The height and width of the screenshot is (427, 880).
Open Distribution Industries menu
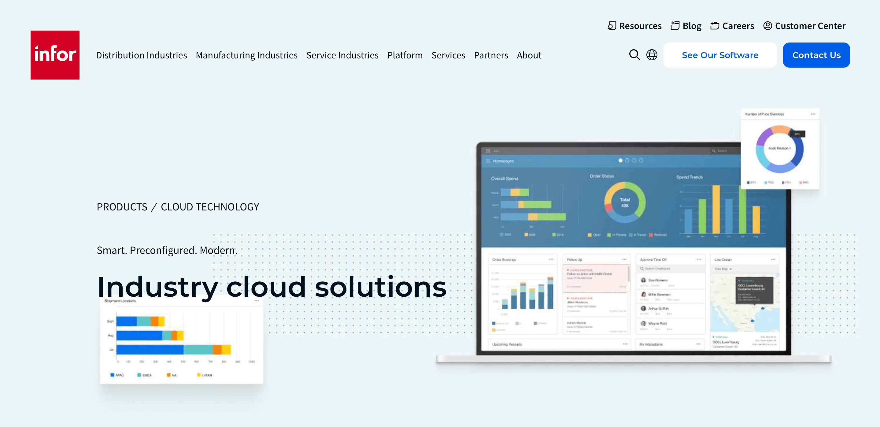142,55
